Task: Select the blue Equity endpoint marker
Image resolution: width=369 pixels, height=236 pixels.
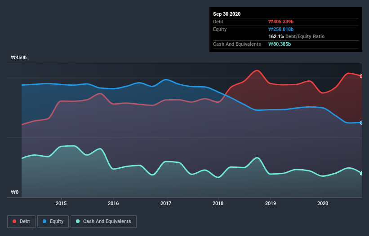Action: tap(361, 122)
